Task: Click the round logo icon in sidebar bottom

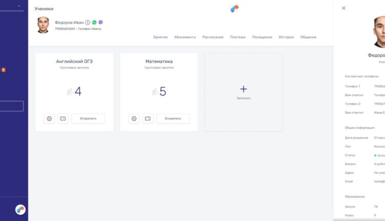Action: point(20,210)
